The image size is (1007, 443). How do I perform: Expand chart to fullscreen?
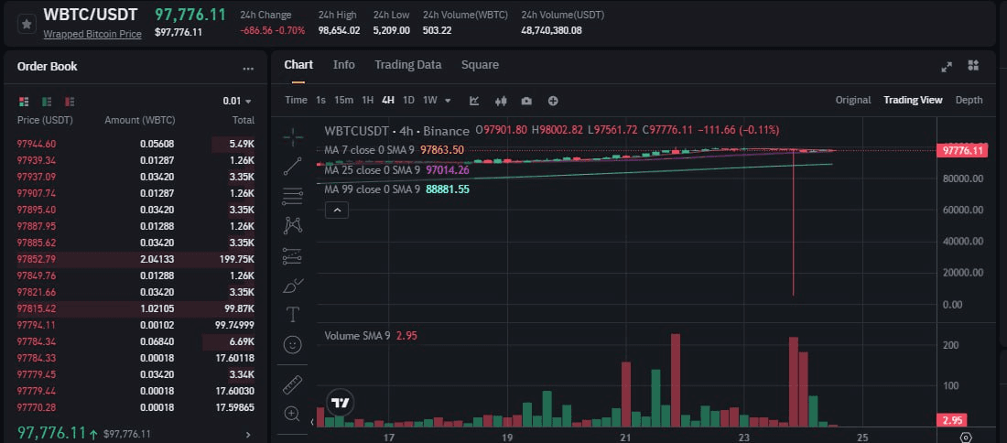point(947,66)
